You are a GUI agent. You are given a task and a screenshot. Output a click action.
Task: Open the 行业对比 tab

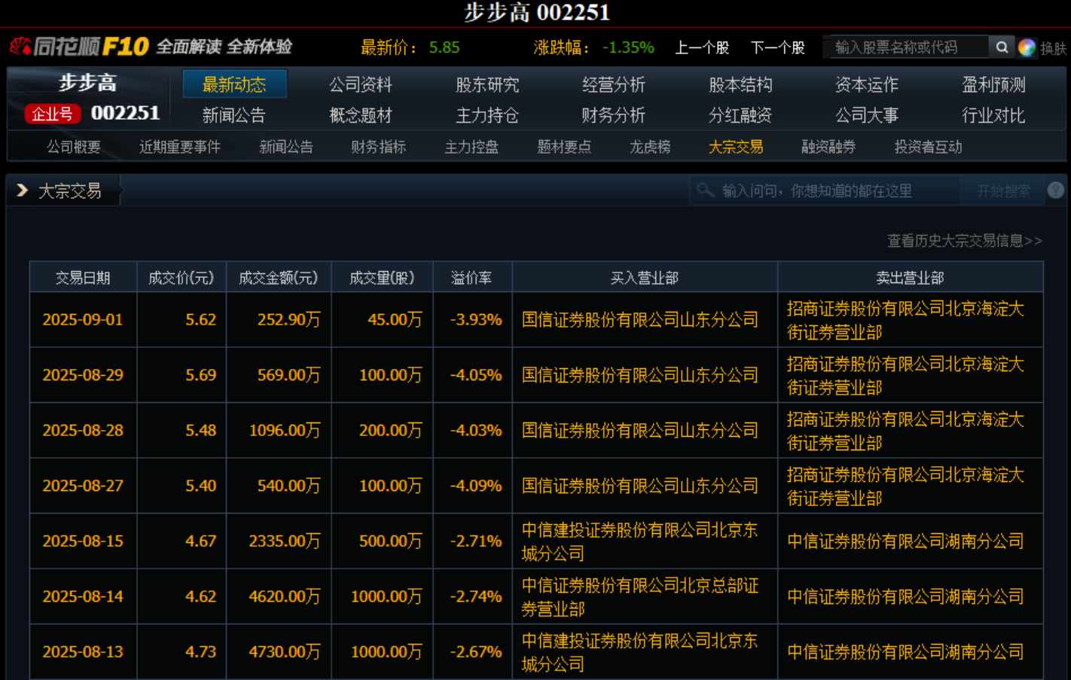(x=993, y=115)
